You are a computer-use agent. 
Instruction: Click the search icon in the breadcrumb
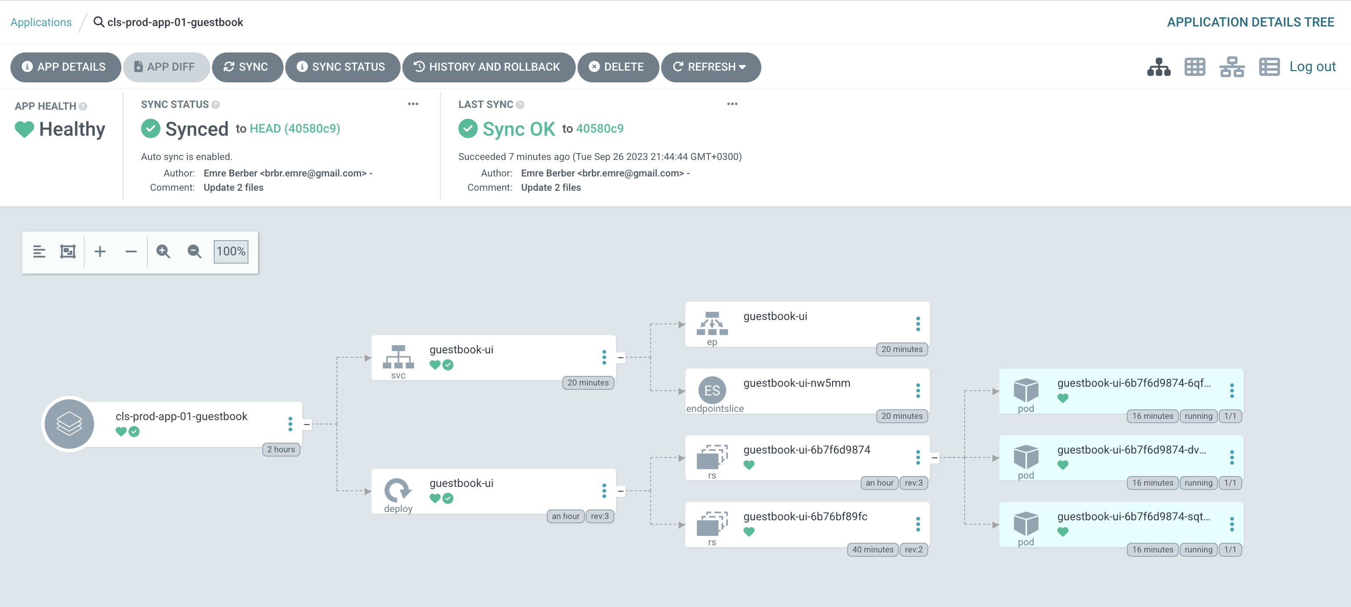pyautogui.click(x=98, y=22)
